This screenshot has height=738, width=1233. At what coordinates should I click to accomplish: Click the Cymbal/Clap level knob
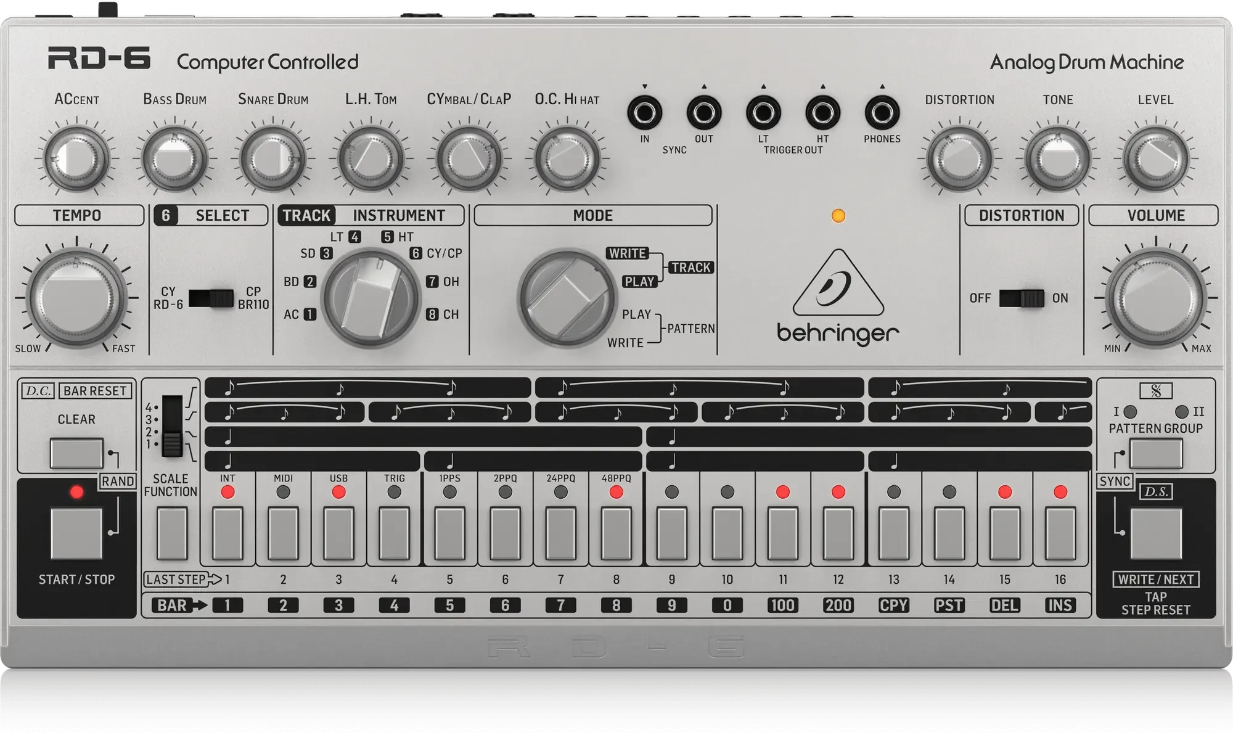[x=469, y=158]
